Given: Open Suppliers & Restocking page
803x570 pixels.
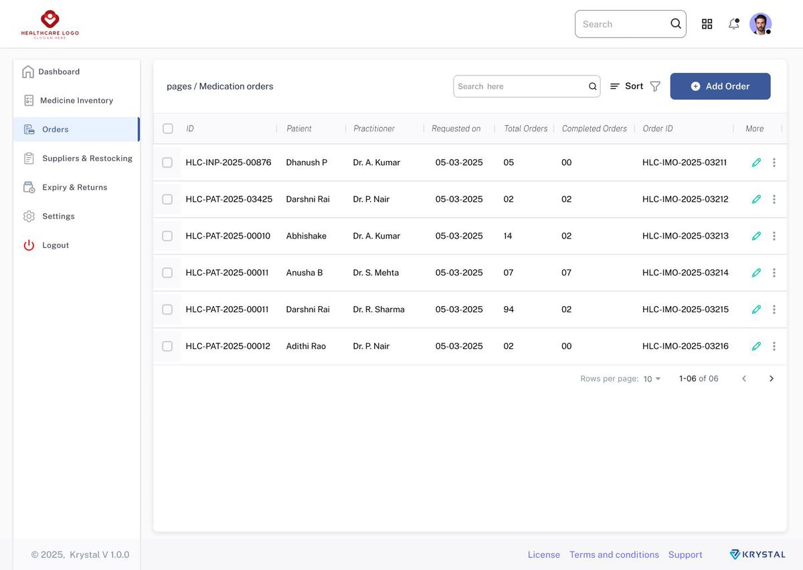Looking at the screenshot, I should (x=76, y=158).
